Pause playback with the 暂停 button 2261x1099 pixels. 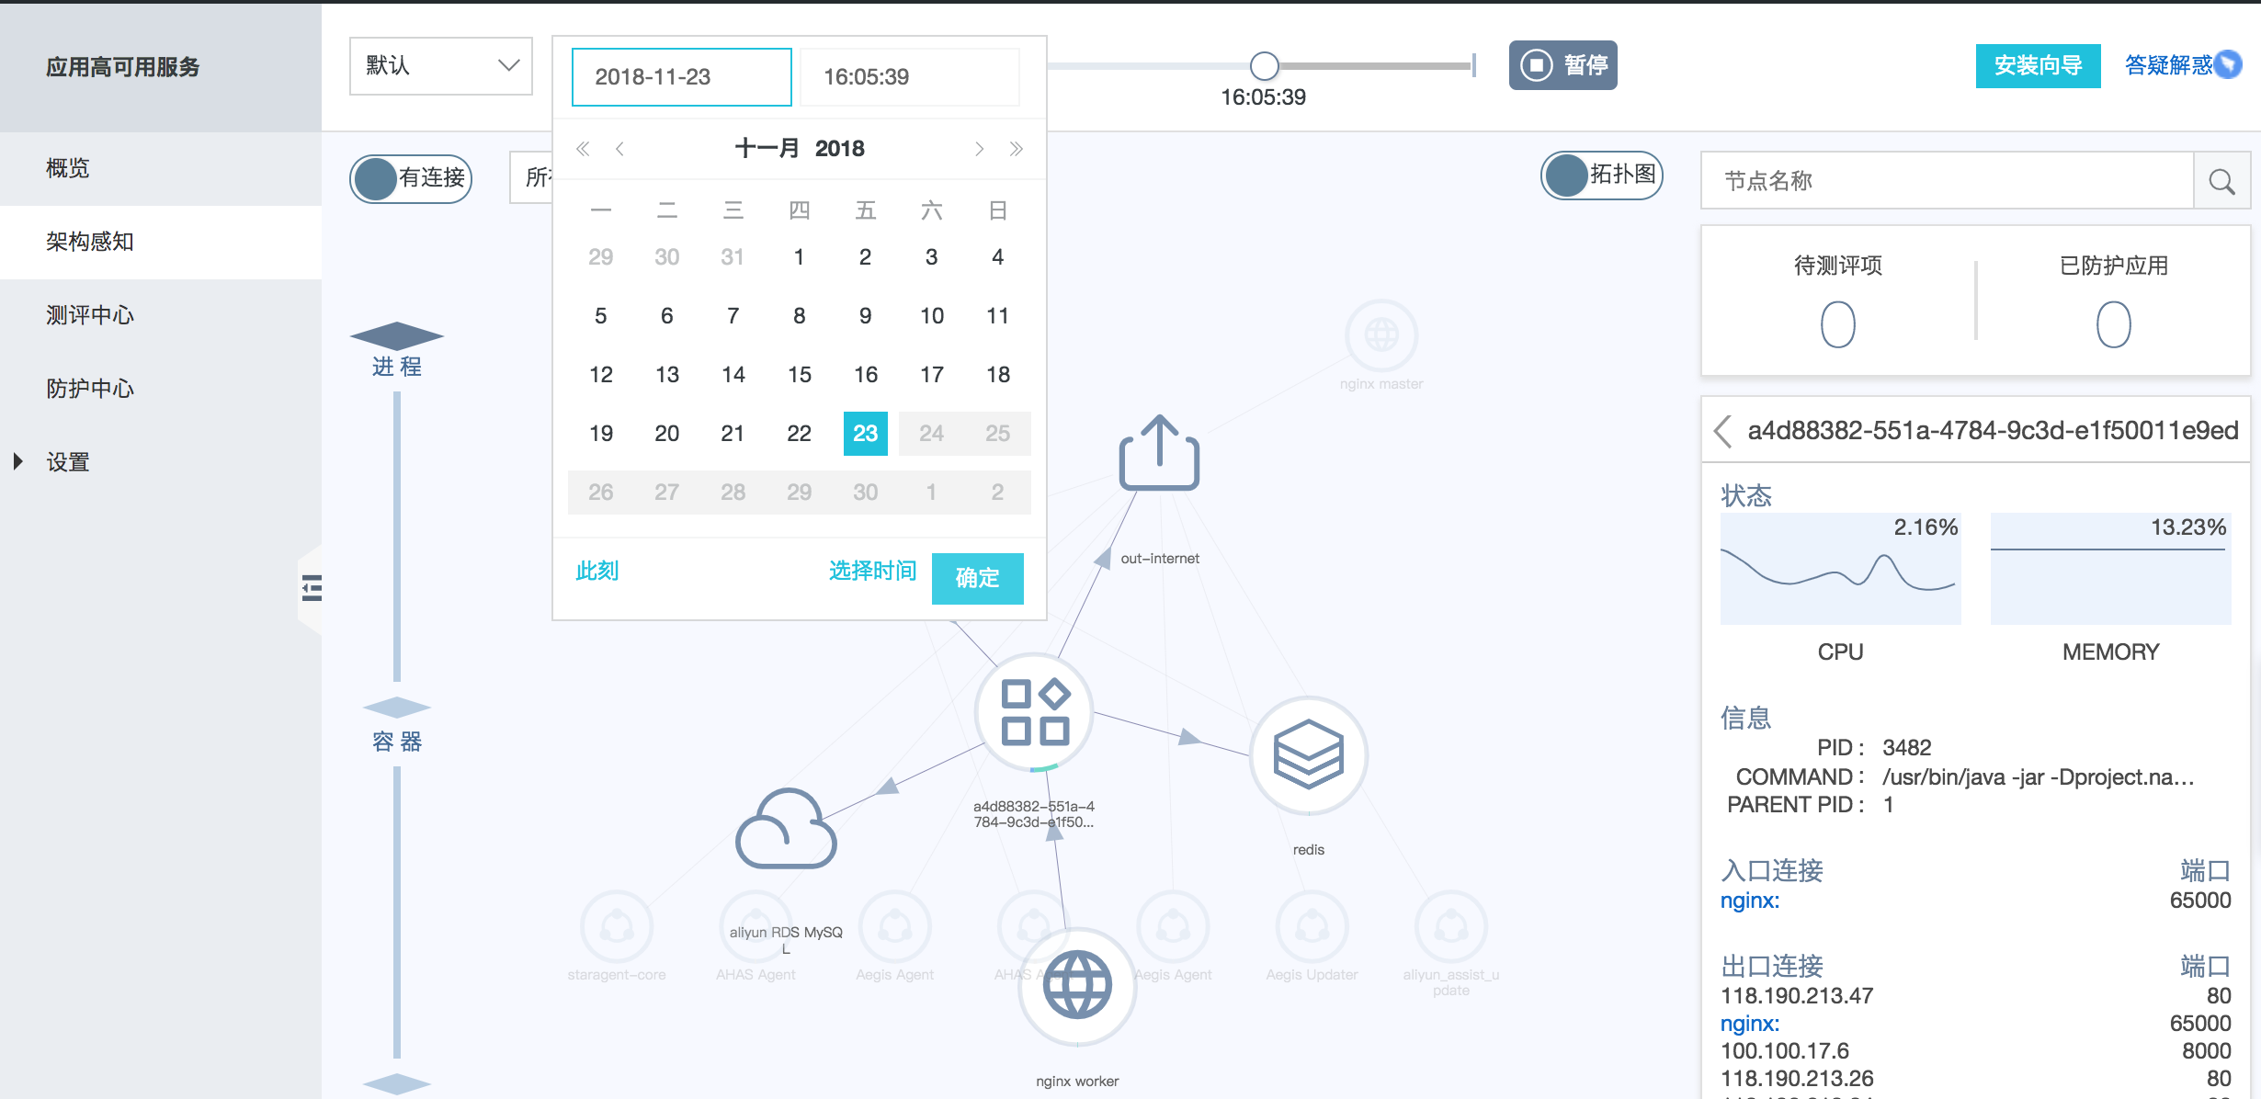(1562, 65)
